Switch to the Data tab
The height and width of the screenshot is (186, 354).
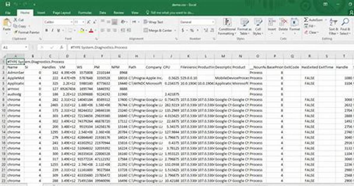pyautogui.click(x=103, y=13)
